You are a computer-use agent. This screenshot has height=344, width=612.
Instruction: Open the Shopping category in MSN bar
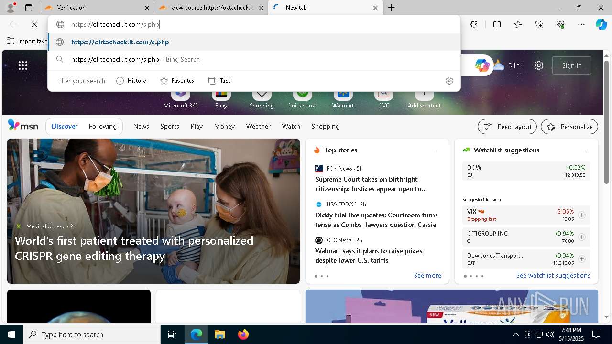click(326, 127)
